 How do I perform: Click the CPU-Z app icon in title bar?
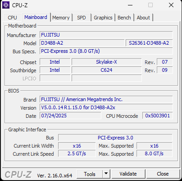[6, 5]
